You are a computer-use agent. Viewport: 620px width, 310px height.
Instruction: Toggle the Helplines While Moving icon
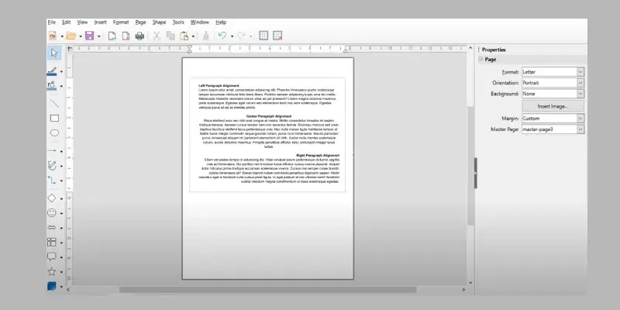click(277, 36)
